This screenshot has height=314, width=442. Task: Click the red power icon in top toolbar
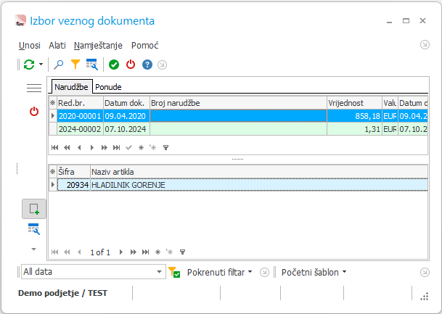coord(131,65)
